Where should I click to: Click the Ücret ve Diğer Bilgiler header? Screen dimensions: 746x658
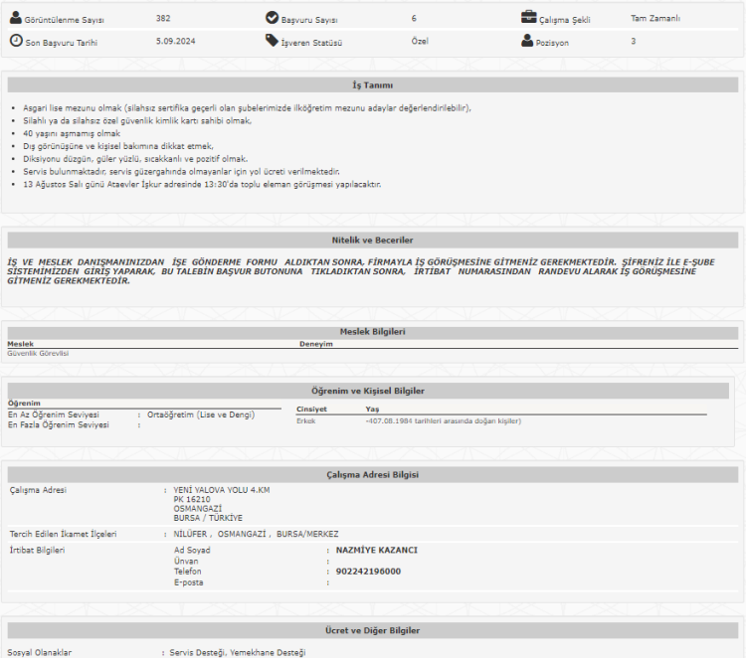[x=372, y=630]
